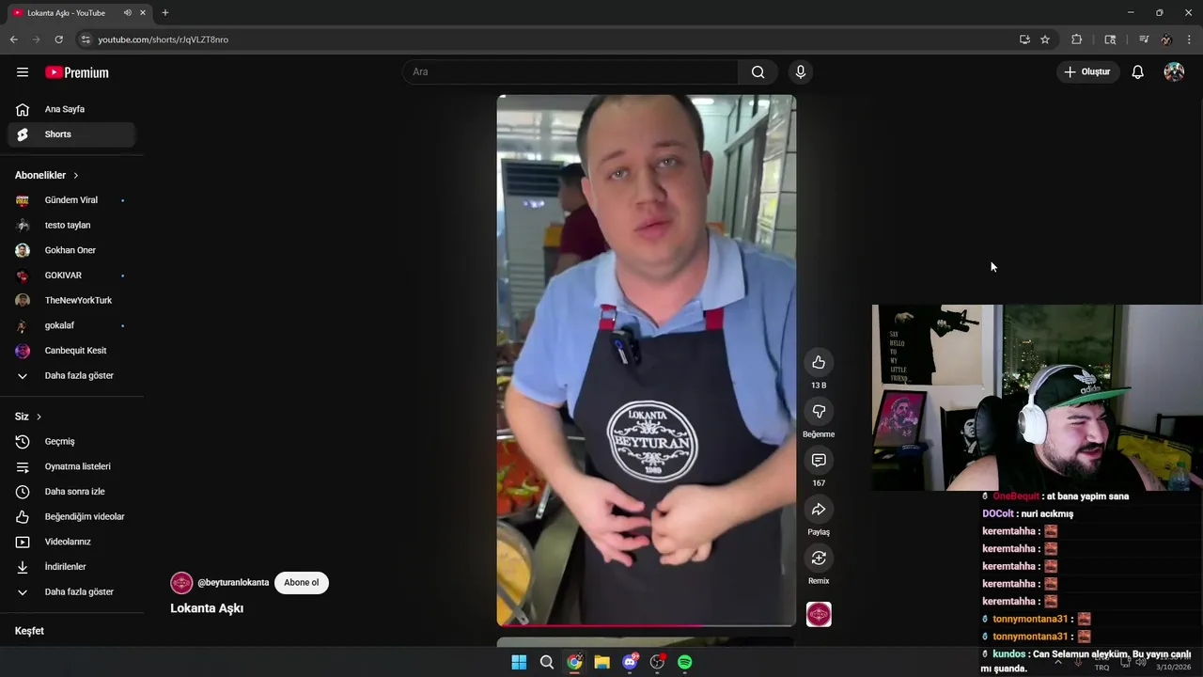Open Geçmiş history

[x=71, y=442]
